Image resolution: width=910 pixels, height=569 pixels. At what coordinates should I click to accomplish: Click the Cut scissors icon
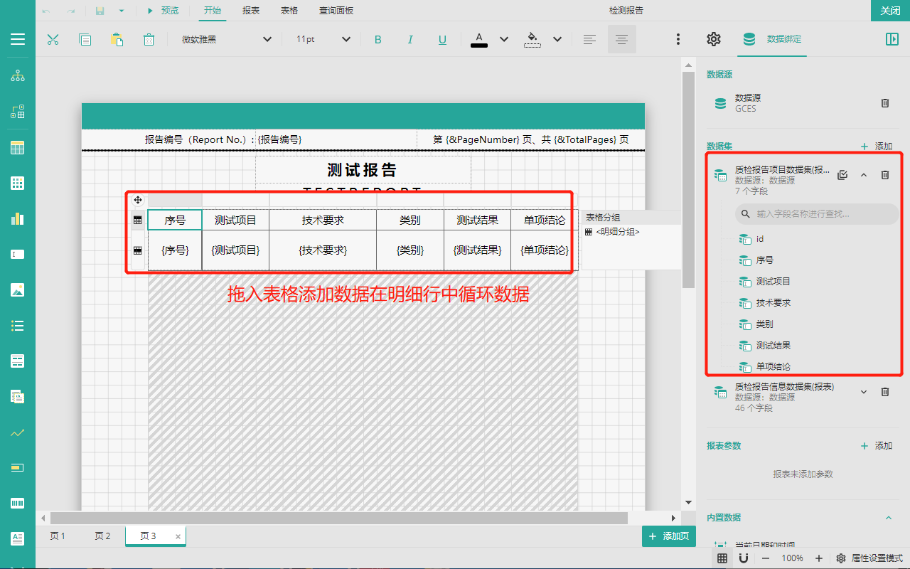53,40
